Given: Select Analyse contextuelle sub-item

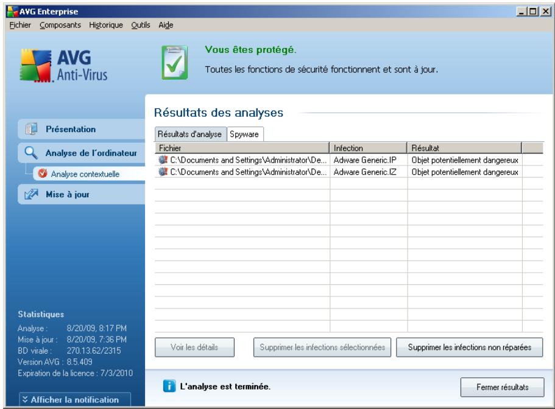Looking at the screenshot, I should (89, 173).
